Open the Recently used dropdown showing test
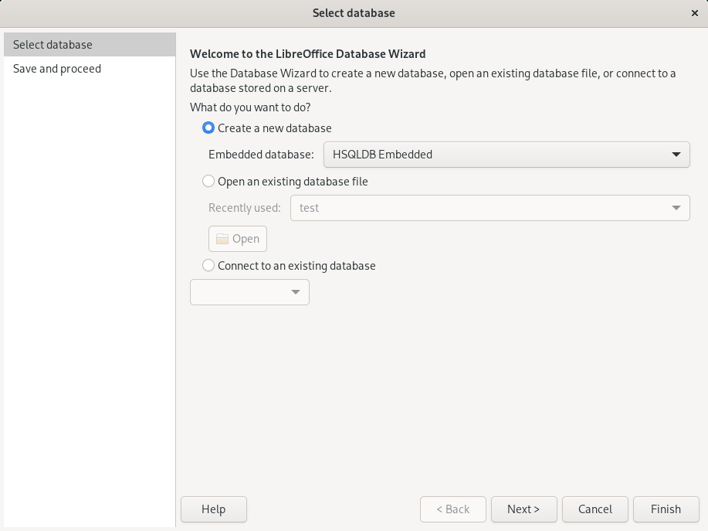The width and height of the screenshot is (708, 531). coord(490,208)
